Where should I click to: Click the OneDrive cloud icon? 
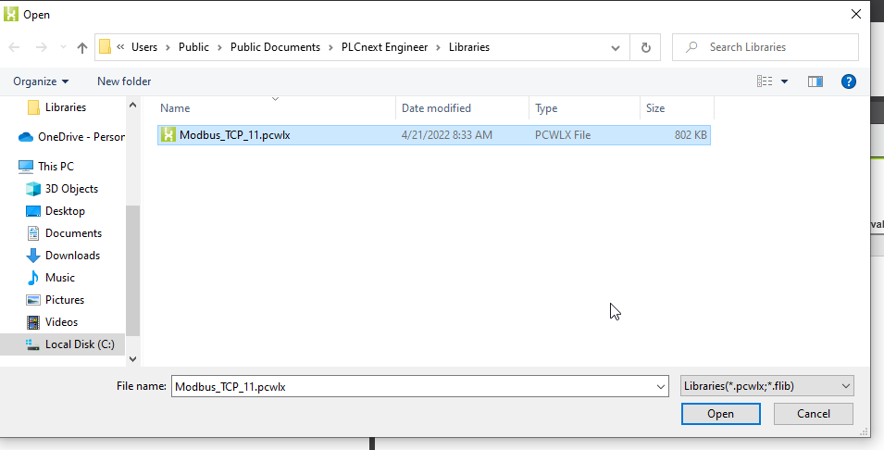click(x=26, y=137)
